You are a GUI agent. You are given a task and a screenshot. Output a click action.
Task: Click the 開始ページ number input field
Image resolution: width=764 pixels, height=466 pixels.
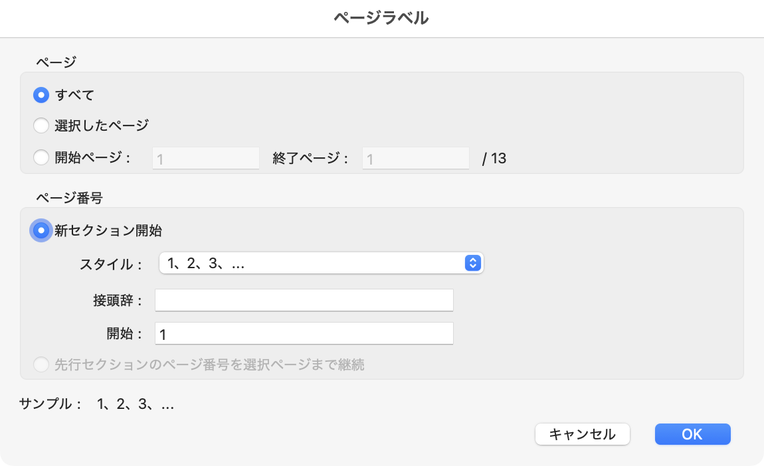point(205,159)
